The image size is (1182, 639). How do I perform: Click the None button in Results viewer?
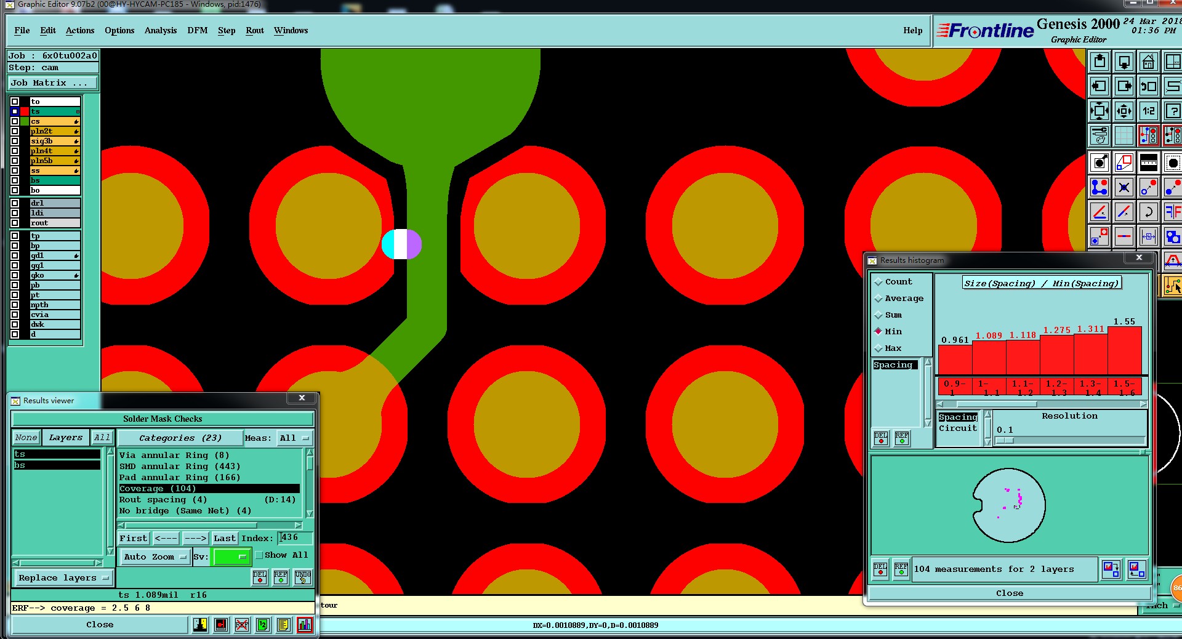(x=26, y=438)
